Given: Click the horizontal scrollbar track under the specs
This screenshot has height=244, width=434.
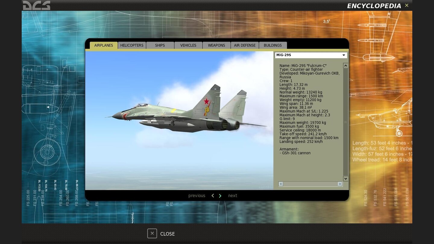Looking at the screenshot, I should click(310, 184).
